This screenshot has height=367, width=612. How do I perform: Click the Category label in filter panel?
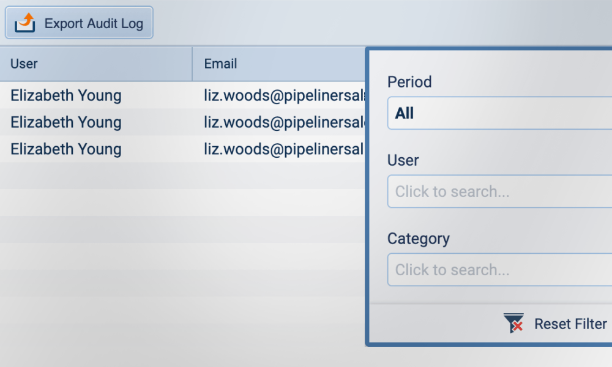pyautogui.click(x=419, y=239)
